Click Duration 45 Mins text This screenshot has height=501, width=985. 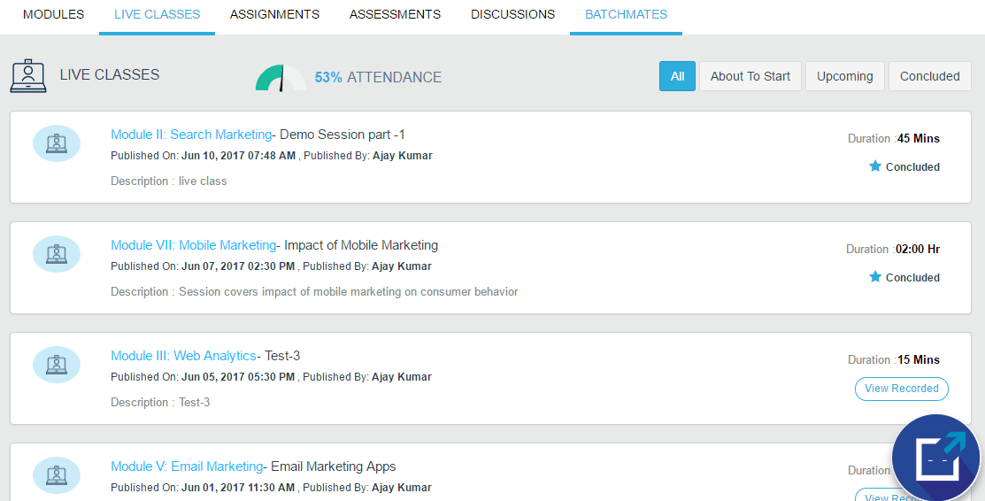tap(894, 138)
